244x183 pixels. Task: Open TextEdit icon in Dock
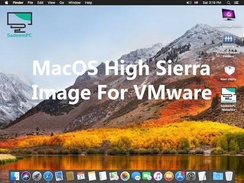coord(202,176)
